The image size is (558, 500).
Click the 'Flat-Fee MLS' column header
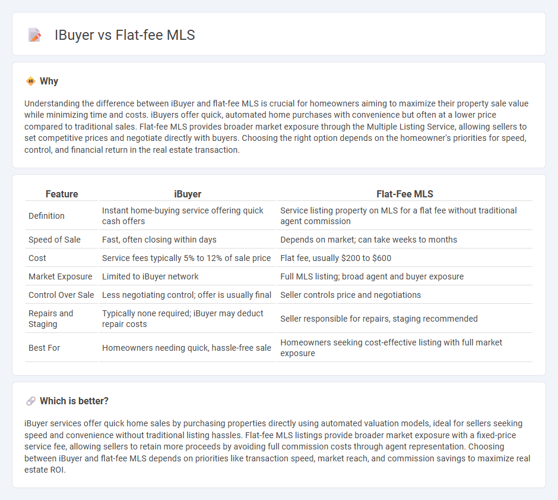coord(405,194)
